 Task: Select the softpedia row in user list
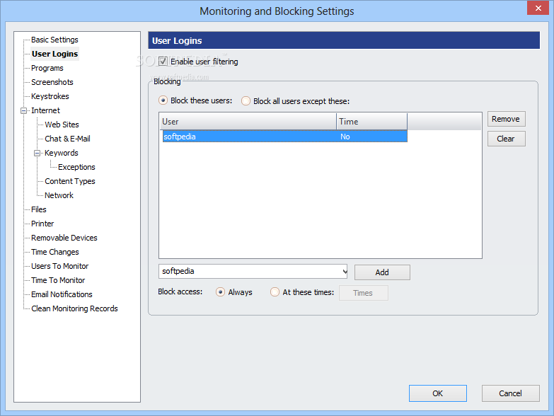point(284,137)
